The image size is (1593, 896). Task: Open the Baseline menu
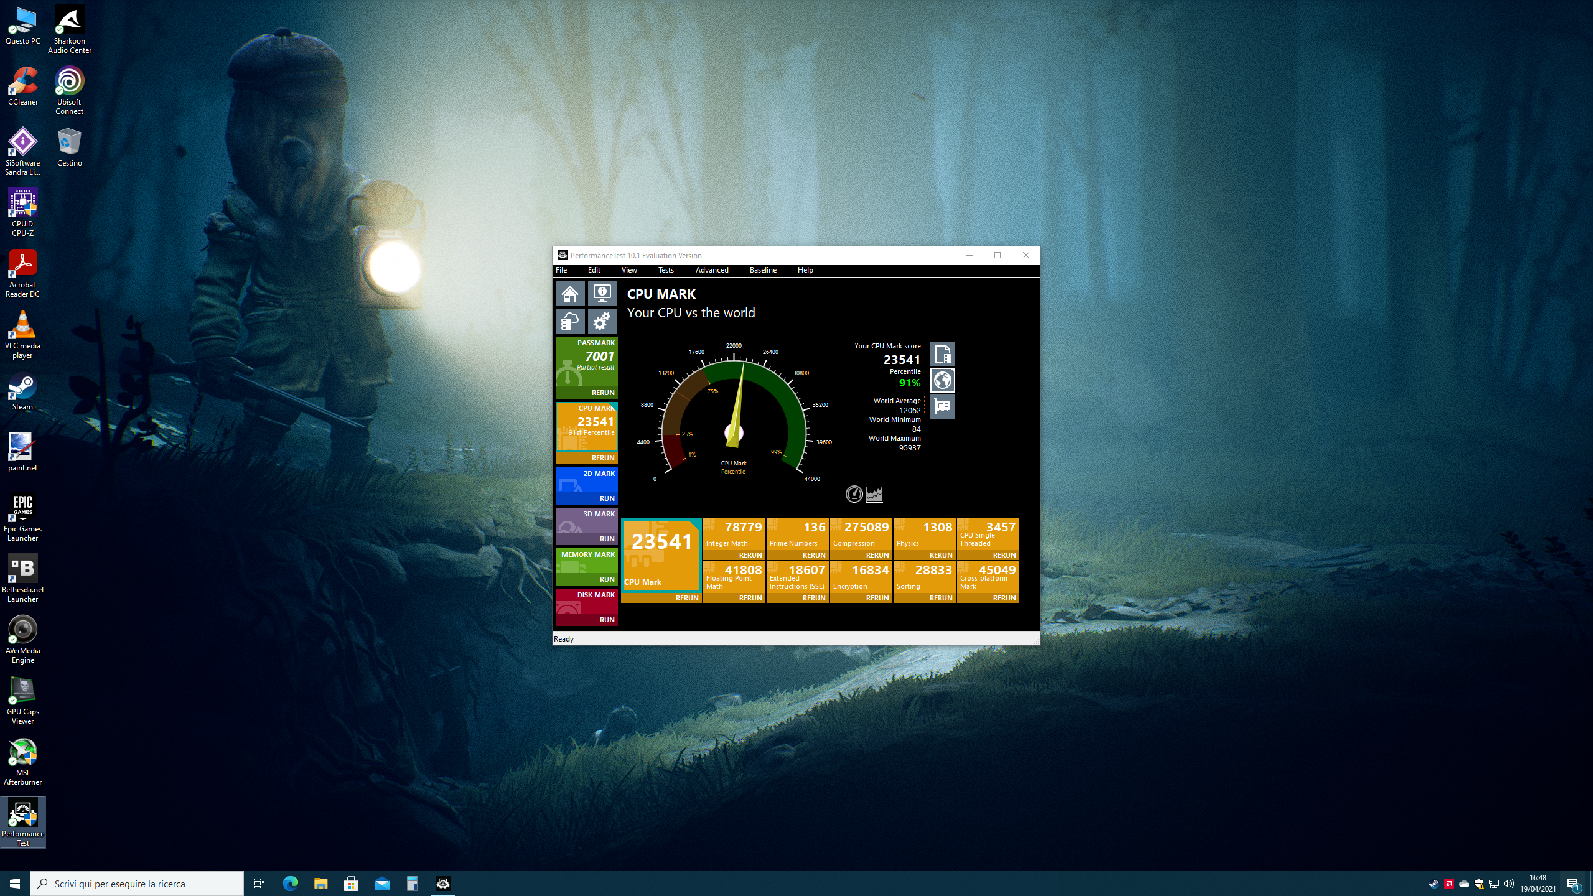(x=762, y=270)
